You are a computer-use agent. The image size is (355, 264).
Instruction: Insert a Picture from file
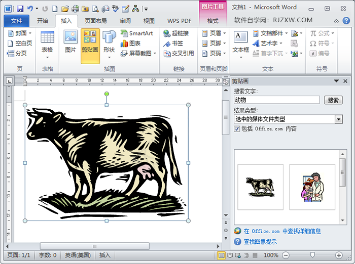(70, 42)
